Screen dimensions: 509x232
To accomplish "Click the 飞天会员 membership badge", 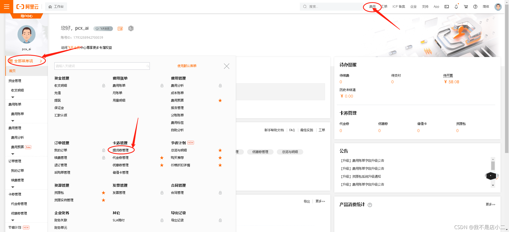I will point(103,29).
